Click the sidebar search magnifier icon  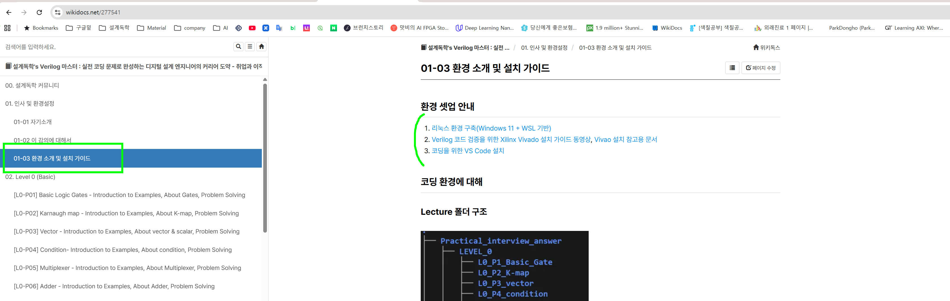point(238,46)
